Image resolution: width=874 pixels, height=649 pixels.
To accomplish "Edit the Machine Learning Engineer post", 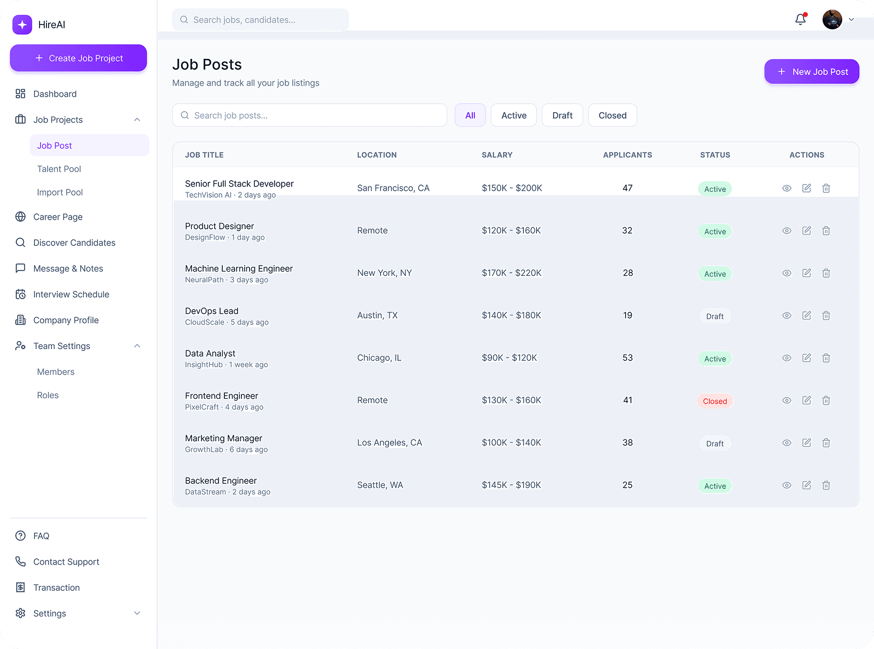I will coord(807,273).
